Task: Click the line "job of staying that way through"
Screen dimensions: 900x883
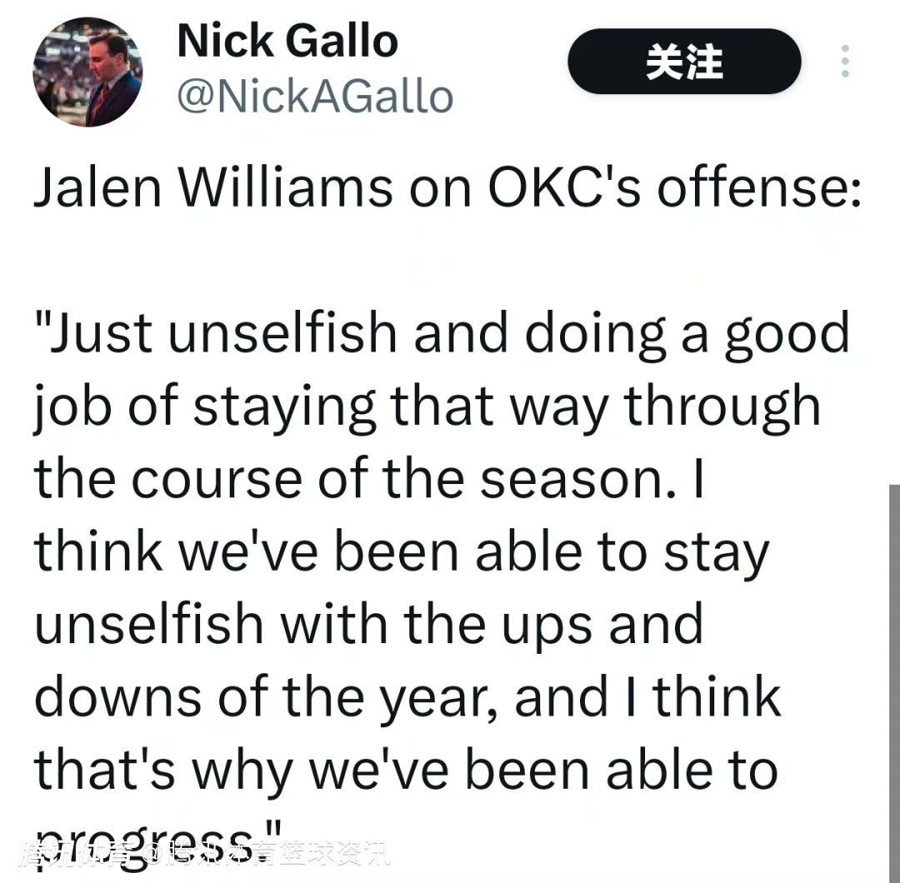Action: [427, 406]
